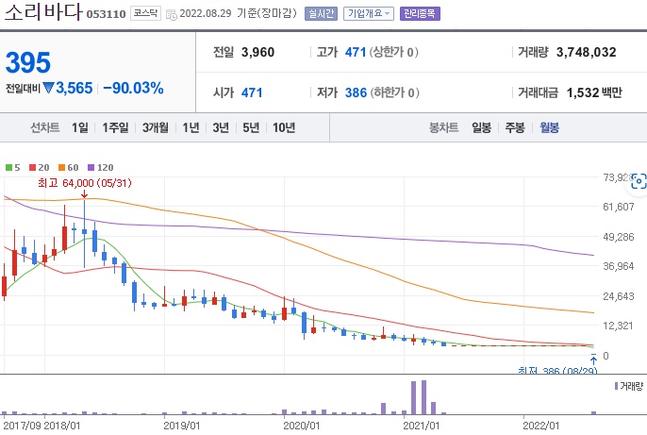Click the 24,643 price axis label
The width and height of the screenshot is (647, 435).
(618, 296)
